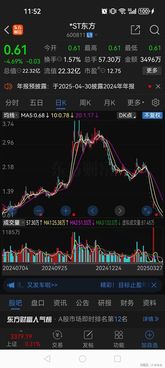Switch to 月K chart tab

coord(109,103)
